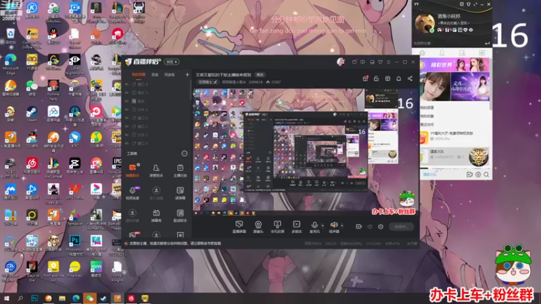Toggle the preview eye icon beside the settings gear
This screenshot has width=541, height=304.
[x=370, y=226]
